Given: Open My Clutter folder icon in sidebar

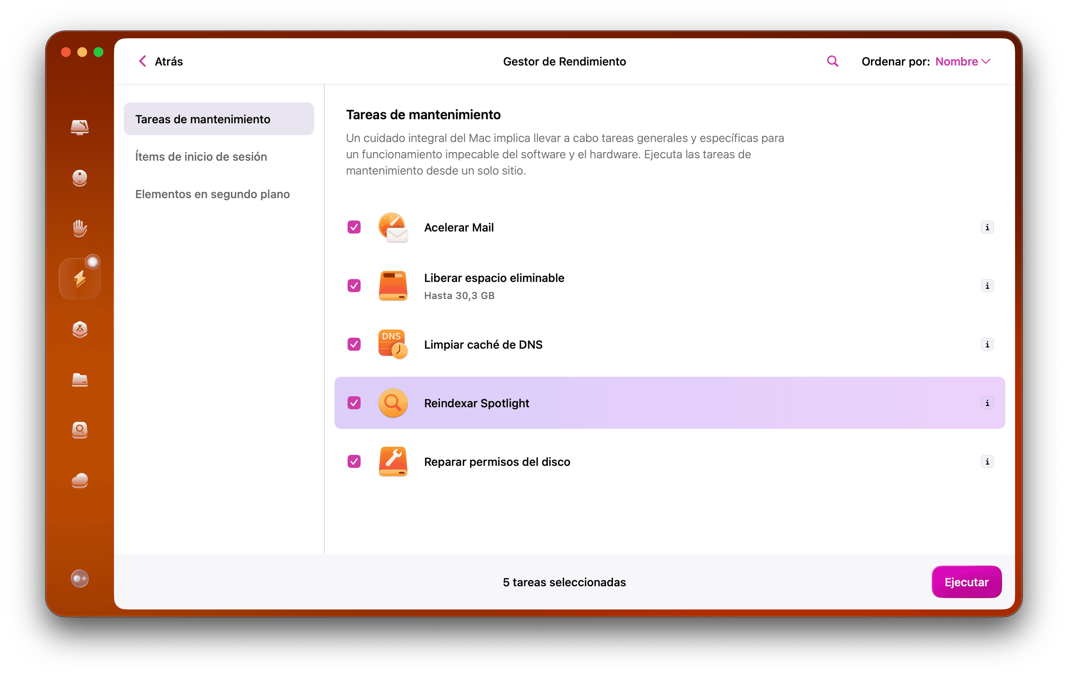Looking at the screenshot, I should [80, 380].
